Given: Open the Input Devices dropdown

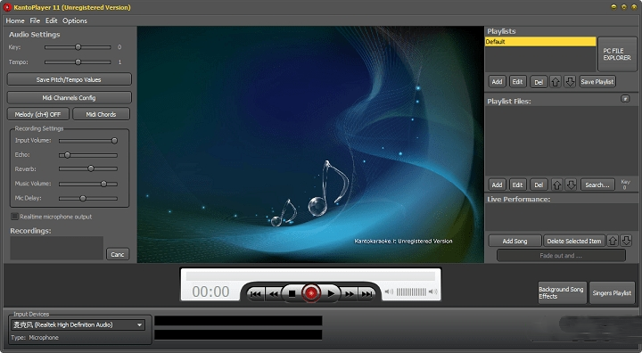Looking at the screenshot, I should [x=78, y=324].
